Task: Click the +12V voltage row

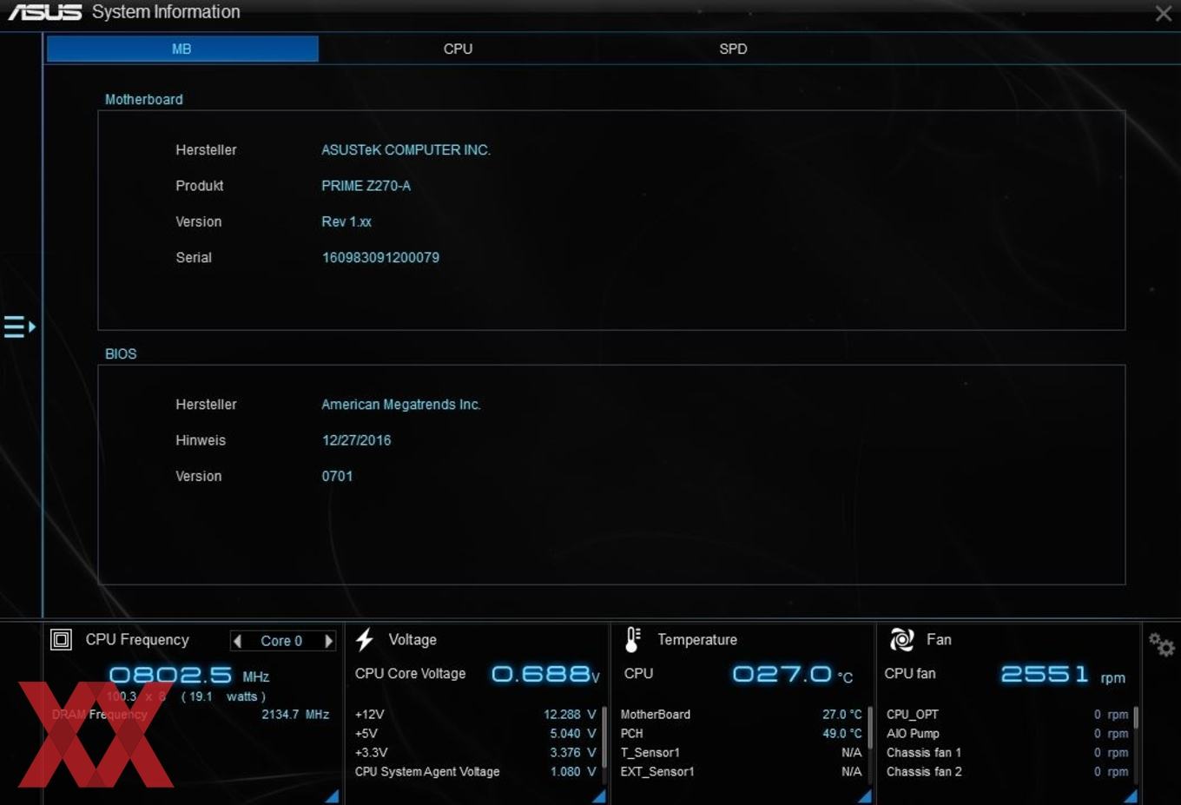Action: 475,715
